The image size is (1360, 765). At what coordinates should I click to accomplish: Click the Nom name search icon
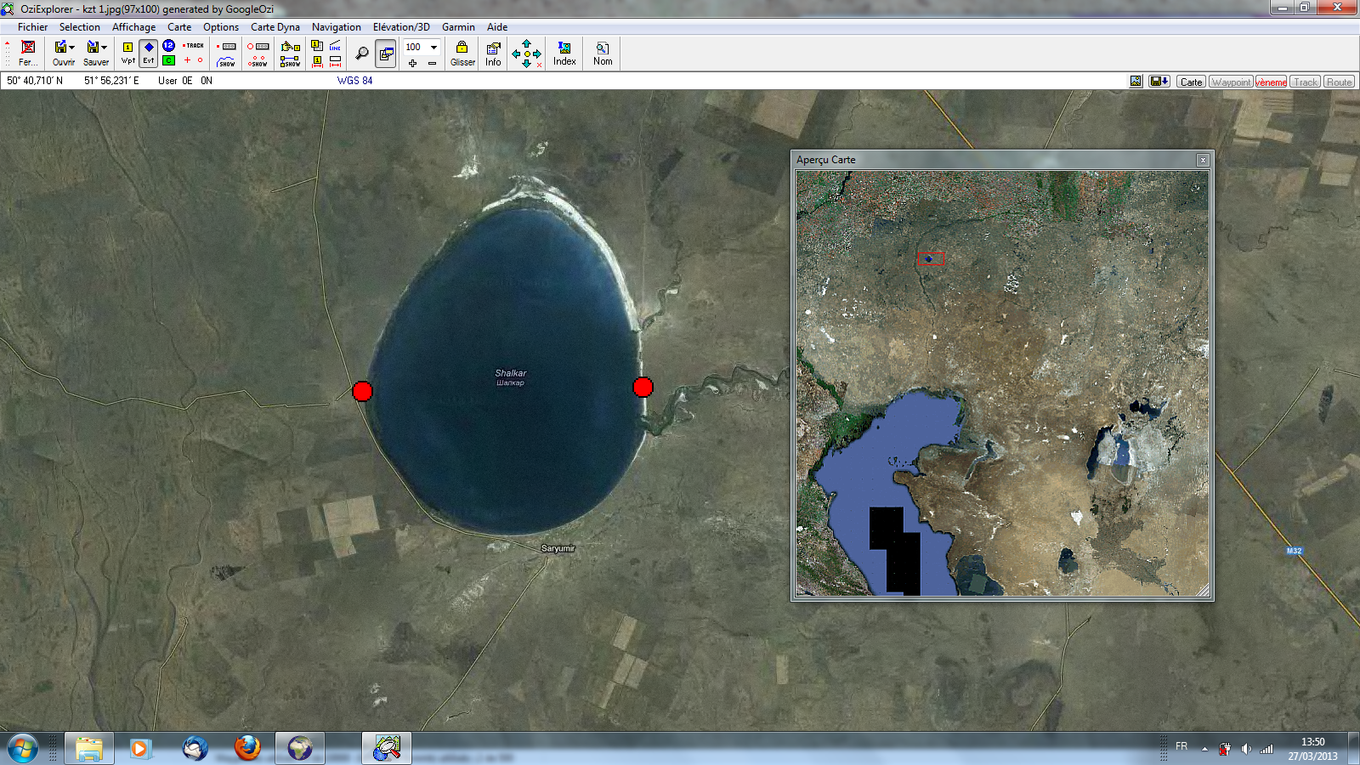[x=603, y=53]
